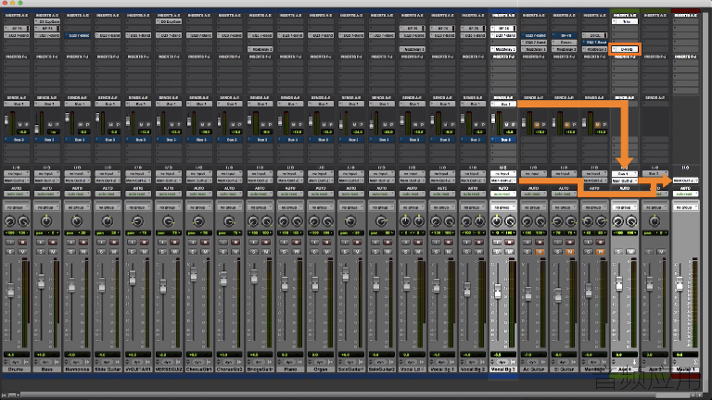This screenshot has width=712, height=400.
Task: Click the dyn indicator on Vocal Bg 3 strip
Action: tap(502, 362)
